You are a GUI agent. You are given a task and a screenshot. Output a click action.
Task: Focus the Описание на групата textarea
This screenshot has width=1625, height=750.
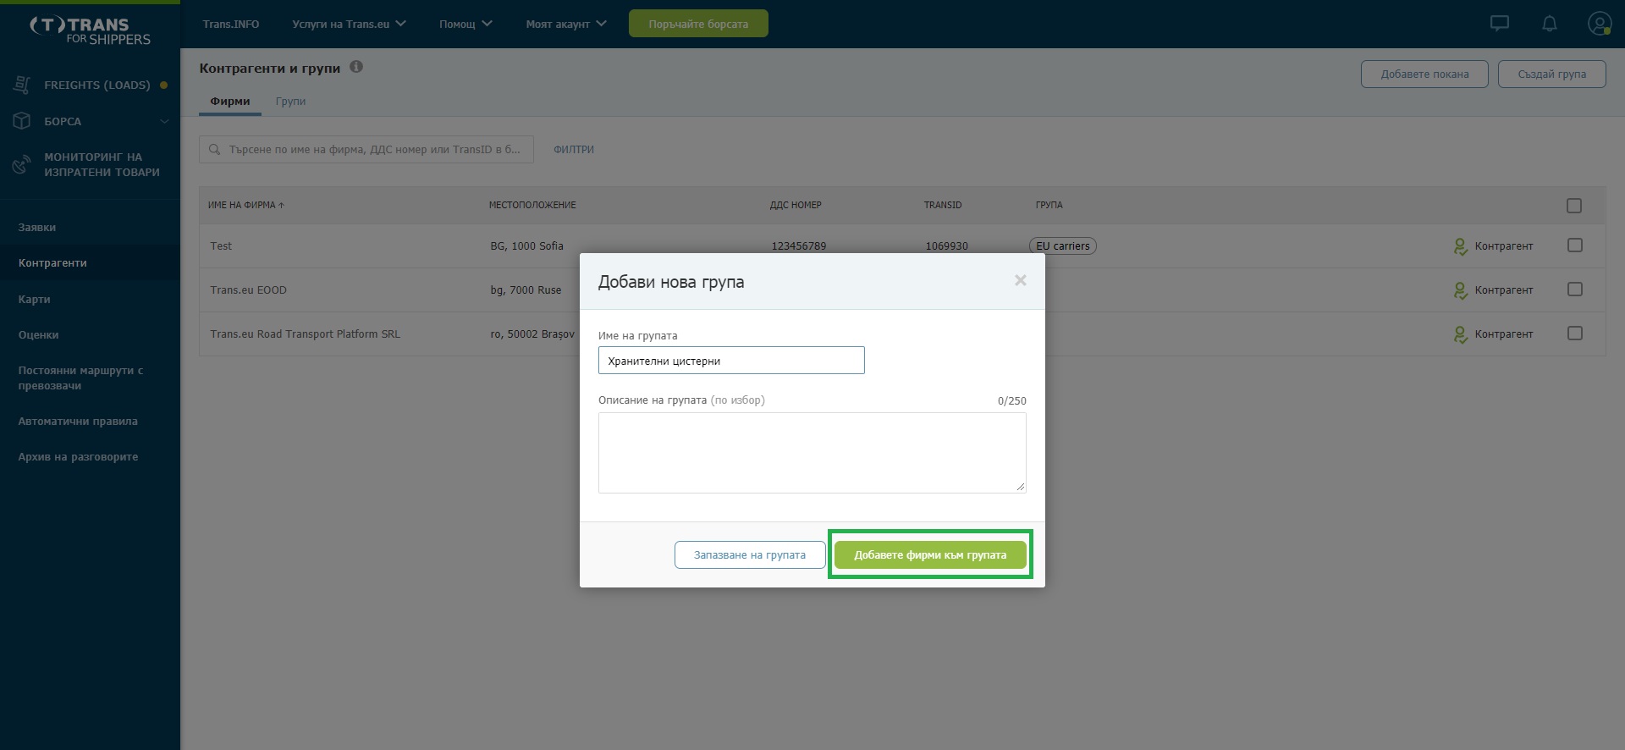click(x=812, y=453)
